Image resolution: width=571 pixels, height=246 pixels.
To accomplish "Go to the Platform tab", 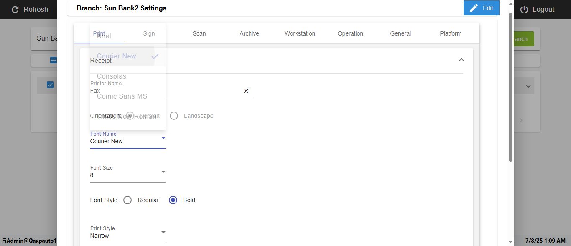I will point(451,33).
